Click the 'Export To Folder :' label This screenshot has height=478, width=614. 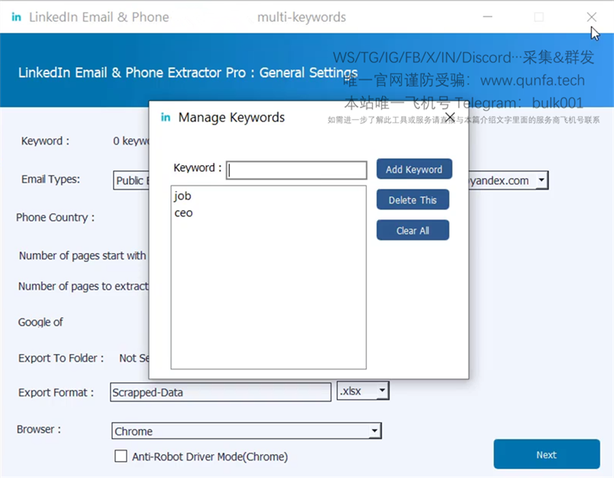(61, 358)
